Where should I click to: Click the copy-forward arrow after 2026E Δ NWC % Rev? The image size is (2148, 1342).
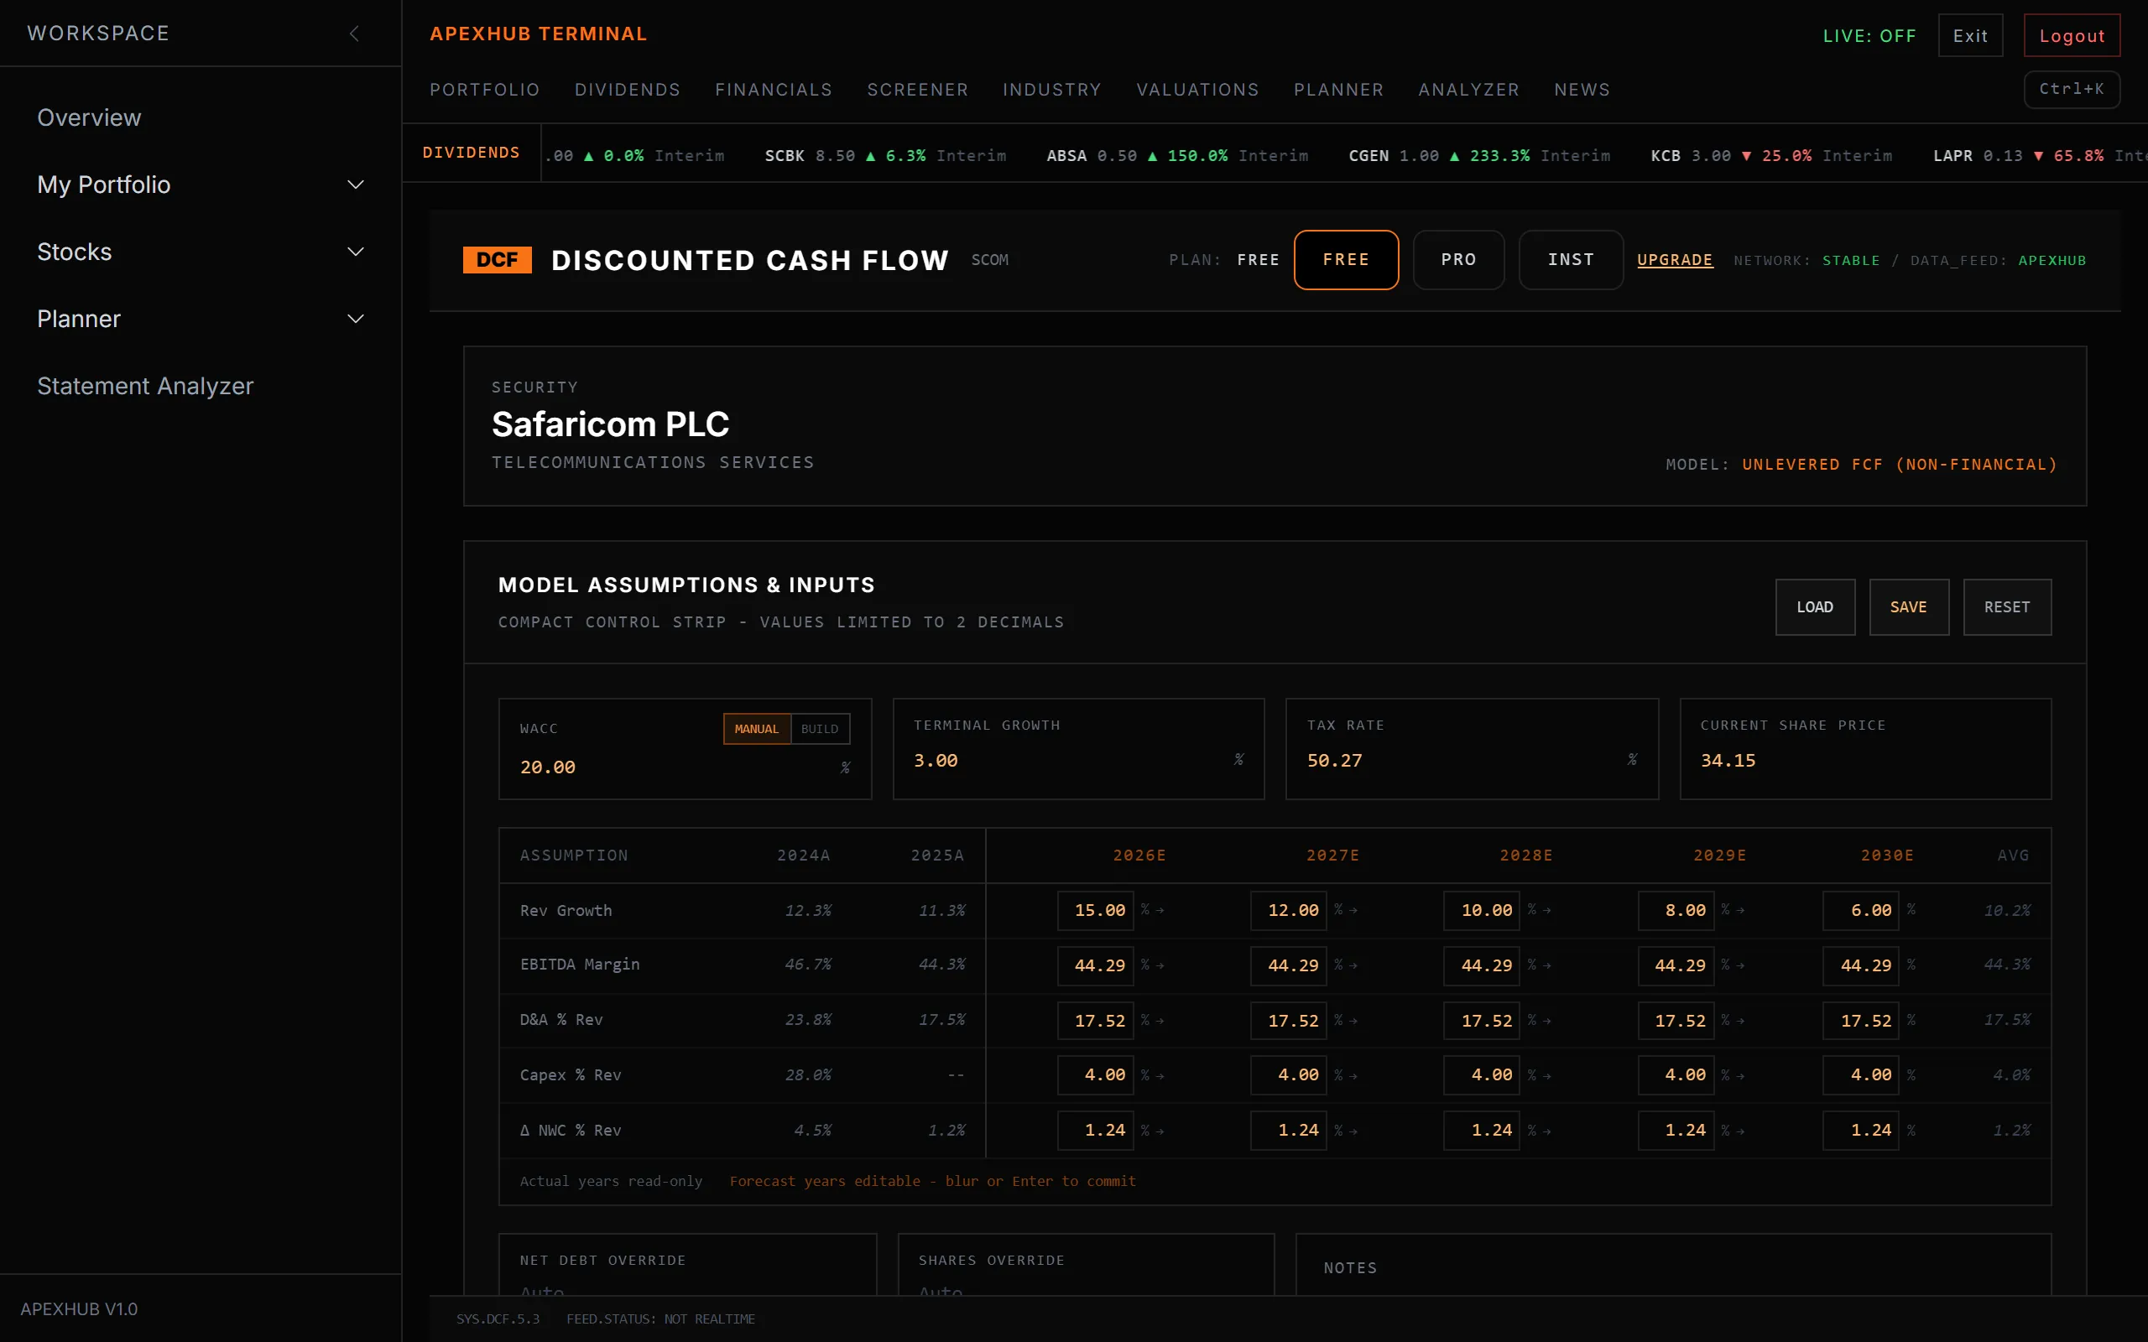click(x=1160, y=1131)
